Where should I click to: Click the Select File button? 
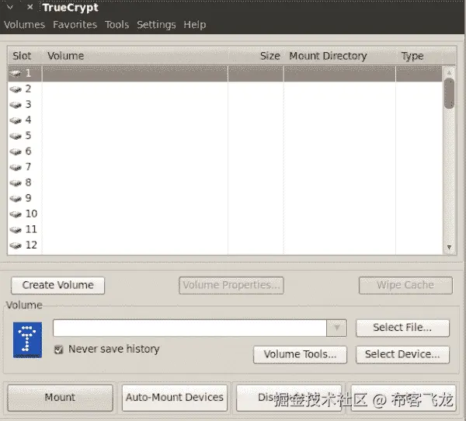tap(402, 328)
